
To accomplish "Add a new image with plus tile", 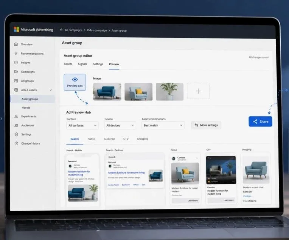I will [198, 91].
